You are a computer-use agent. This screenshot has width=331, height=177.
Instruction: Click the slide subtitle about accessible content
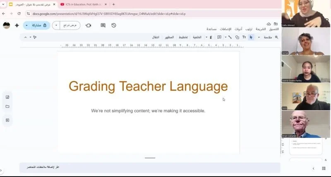tap(148, 111)
